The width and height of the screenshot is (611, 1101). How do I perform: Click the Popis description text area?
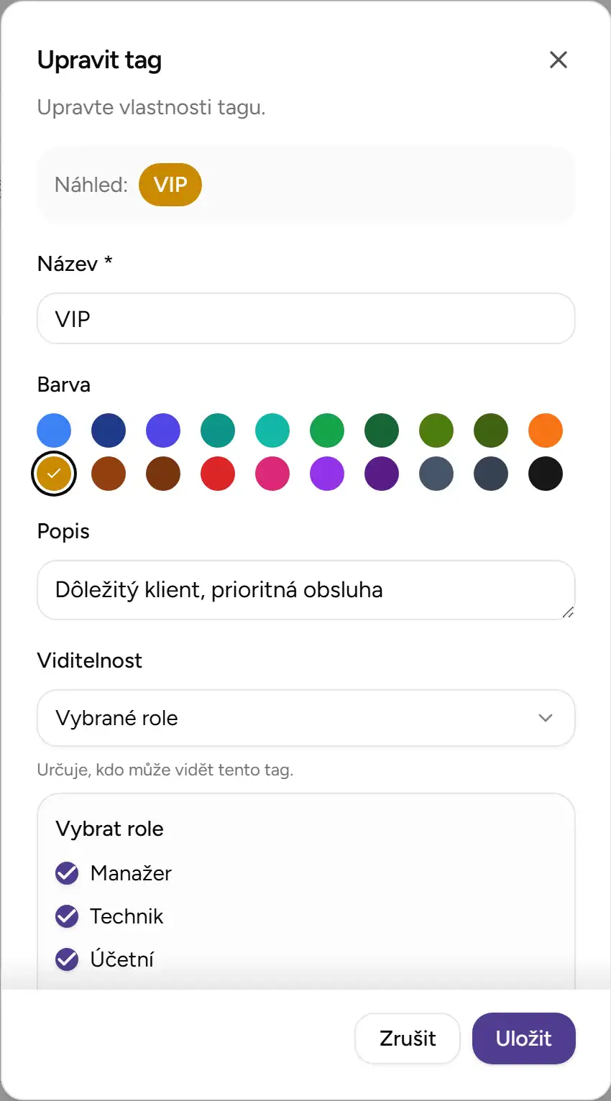pos(305,589)
